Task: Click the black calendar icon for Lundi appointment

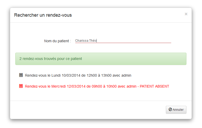Action: (21, 75)
